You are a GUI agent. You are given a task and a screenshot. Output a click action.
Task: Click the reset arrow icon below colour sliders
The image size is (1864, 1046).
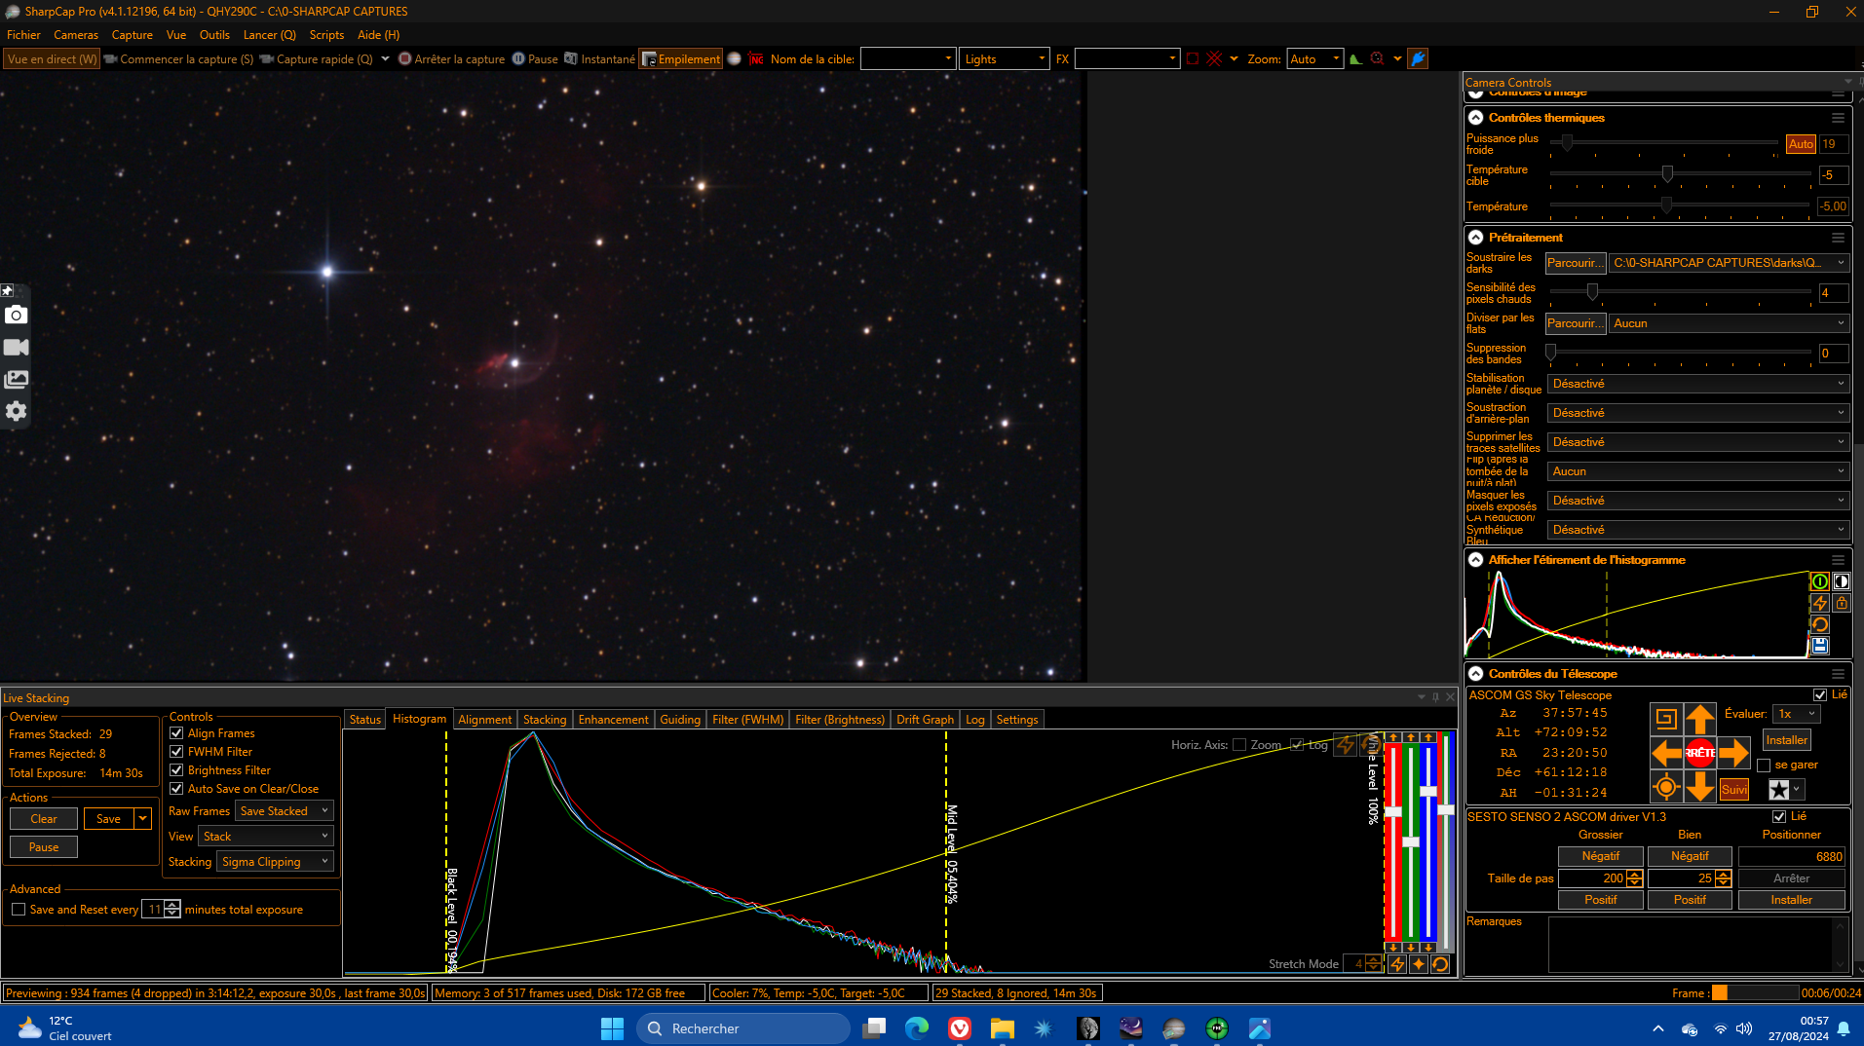1440,964
